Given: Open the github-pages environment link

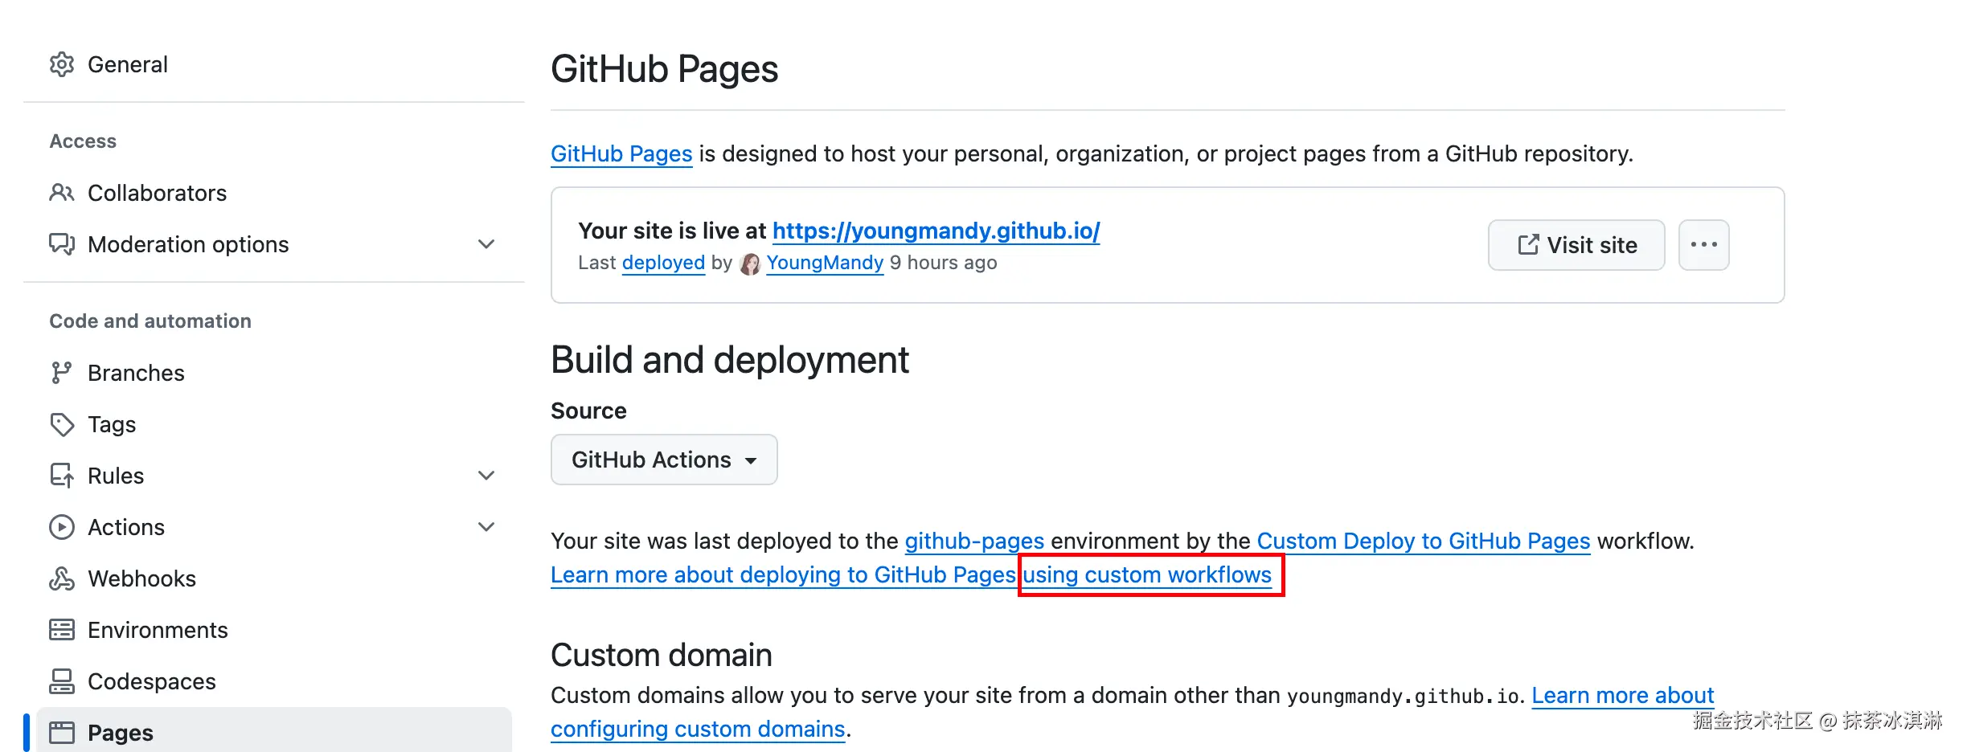Looking at the screenshot, I should click(974, 542).
